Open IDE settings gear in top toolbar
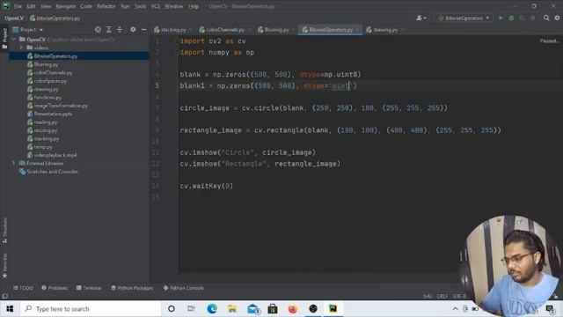This screenshot has width=563, height=317. coord(557,18)
